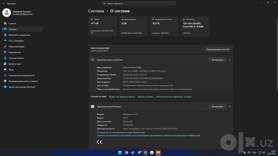Click the Settings gear taskbar icon
The height and width of the screenshot is (156, 278).
[145, 152]
